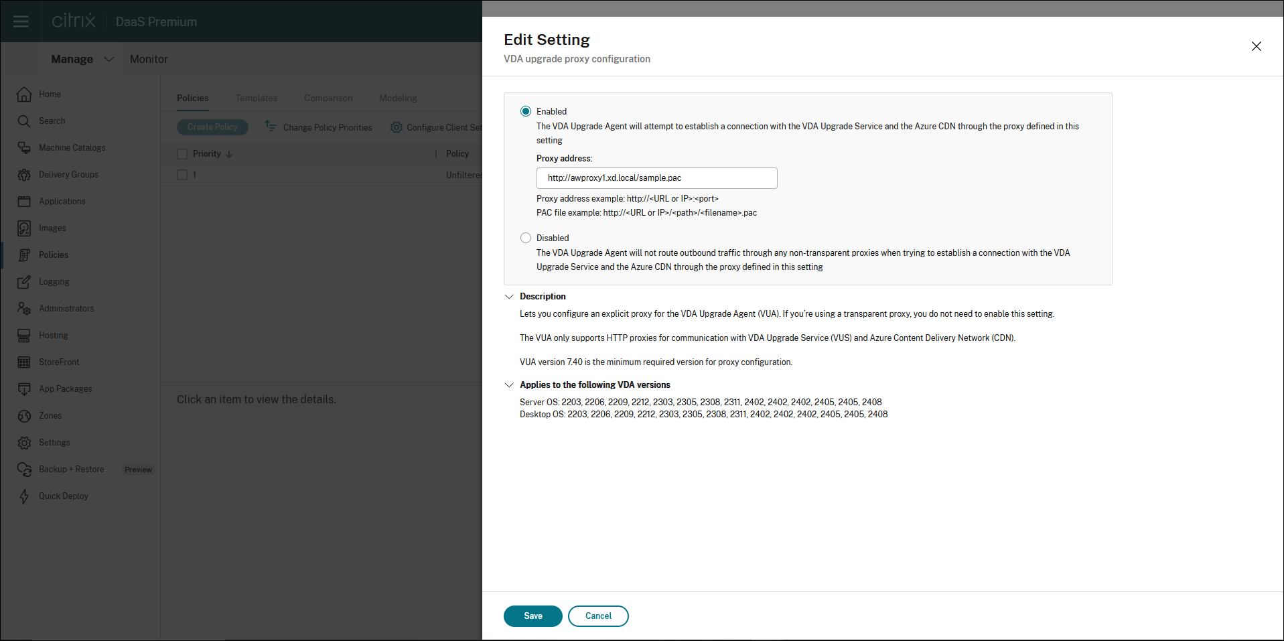Click the 'Desktop OS' versions line
1284x641 pixels.
pyautogui.click(x=704, y=415)
